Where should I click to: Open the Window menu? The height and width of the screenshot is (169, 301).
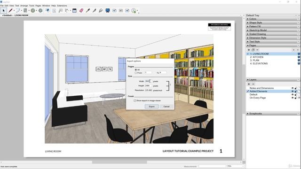pyautogui.click(x=46, y=6)
